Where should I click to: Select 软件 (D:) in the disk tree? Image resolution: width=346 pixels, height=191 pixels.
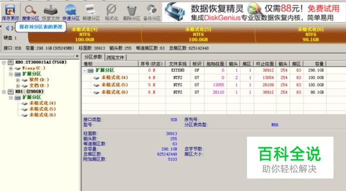pyautogui.click(x=39, y=80)
